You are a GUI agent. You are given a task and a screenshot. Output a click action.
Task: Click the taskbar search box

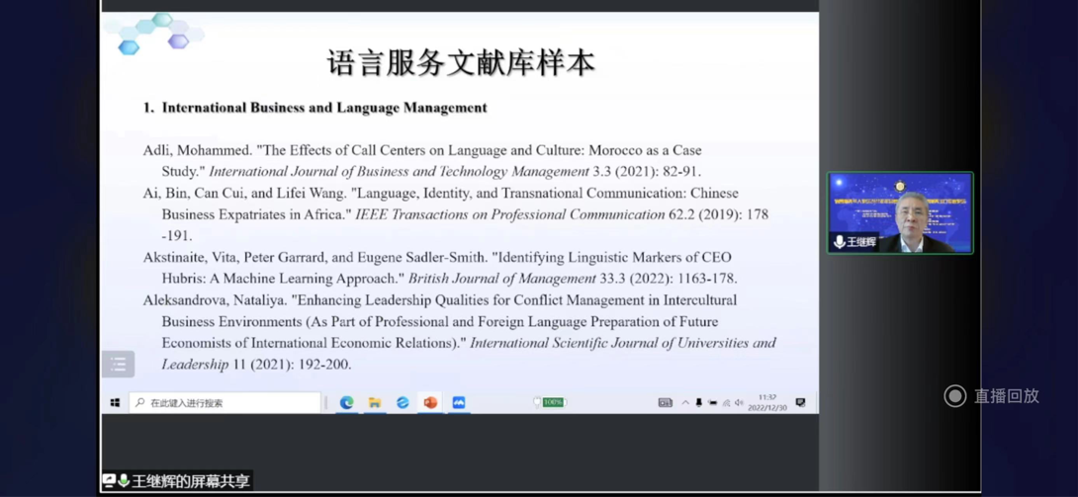[225, 403]
